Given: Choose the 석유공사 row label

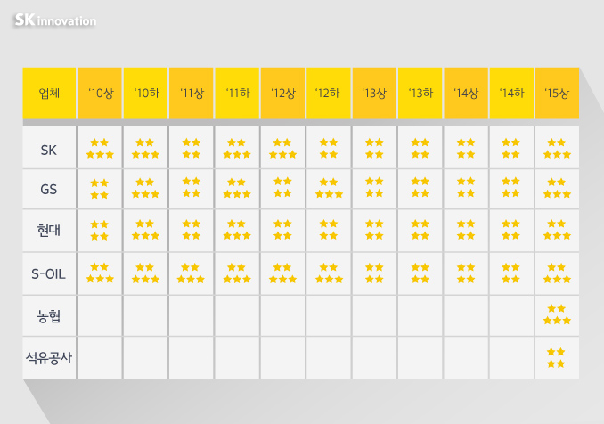Looking at the screenshot, I should click(x=50, y=357).
